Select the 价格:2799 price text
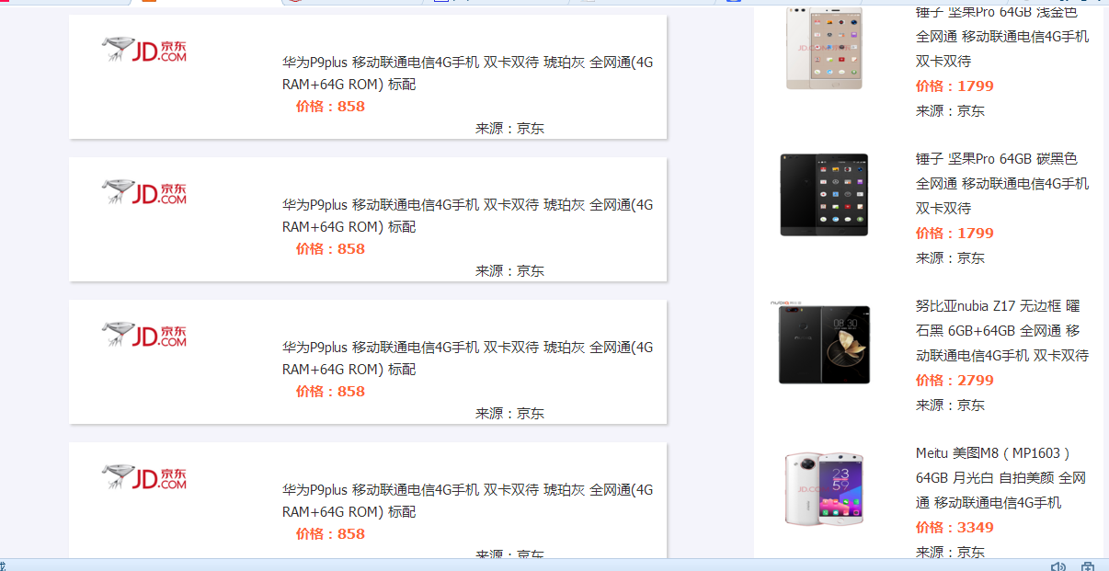The width and height of the screenshot is (1109, 571). (x=955, y=381)
